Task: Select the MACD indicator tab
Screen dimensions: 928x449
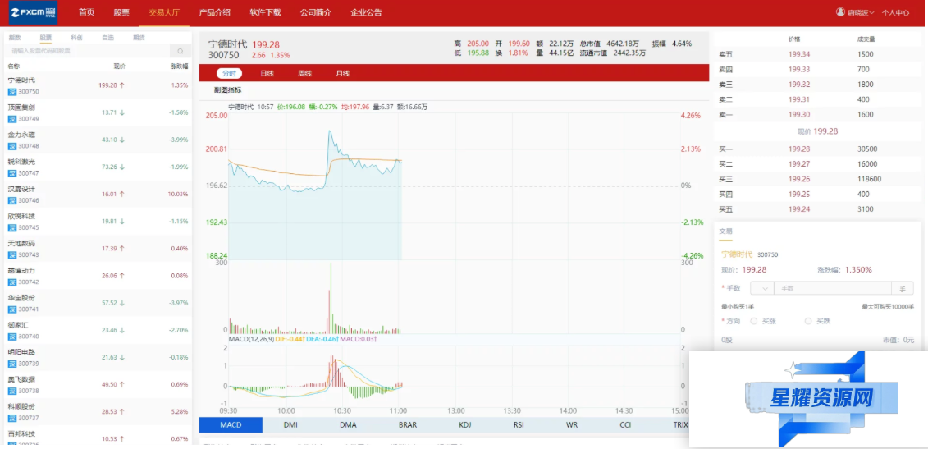Action: [x=231, y=424]
